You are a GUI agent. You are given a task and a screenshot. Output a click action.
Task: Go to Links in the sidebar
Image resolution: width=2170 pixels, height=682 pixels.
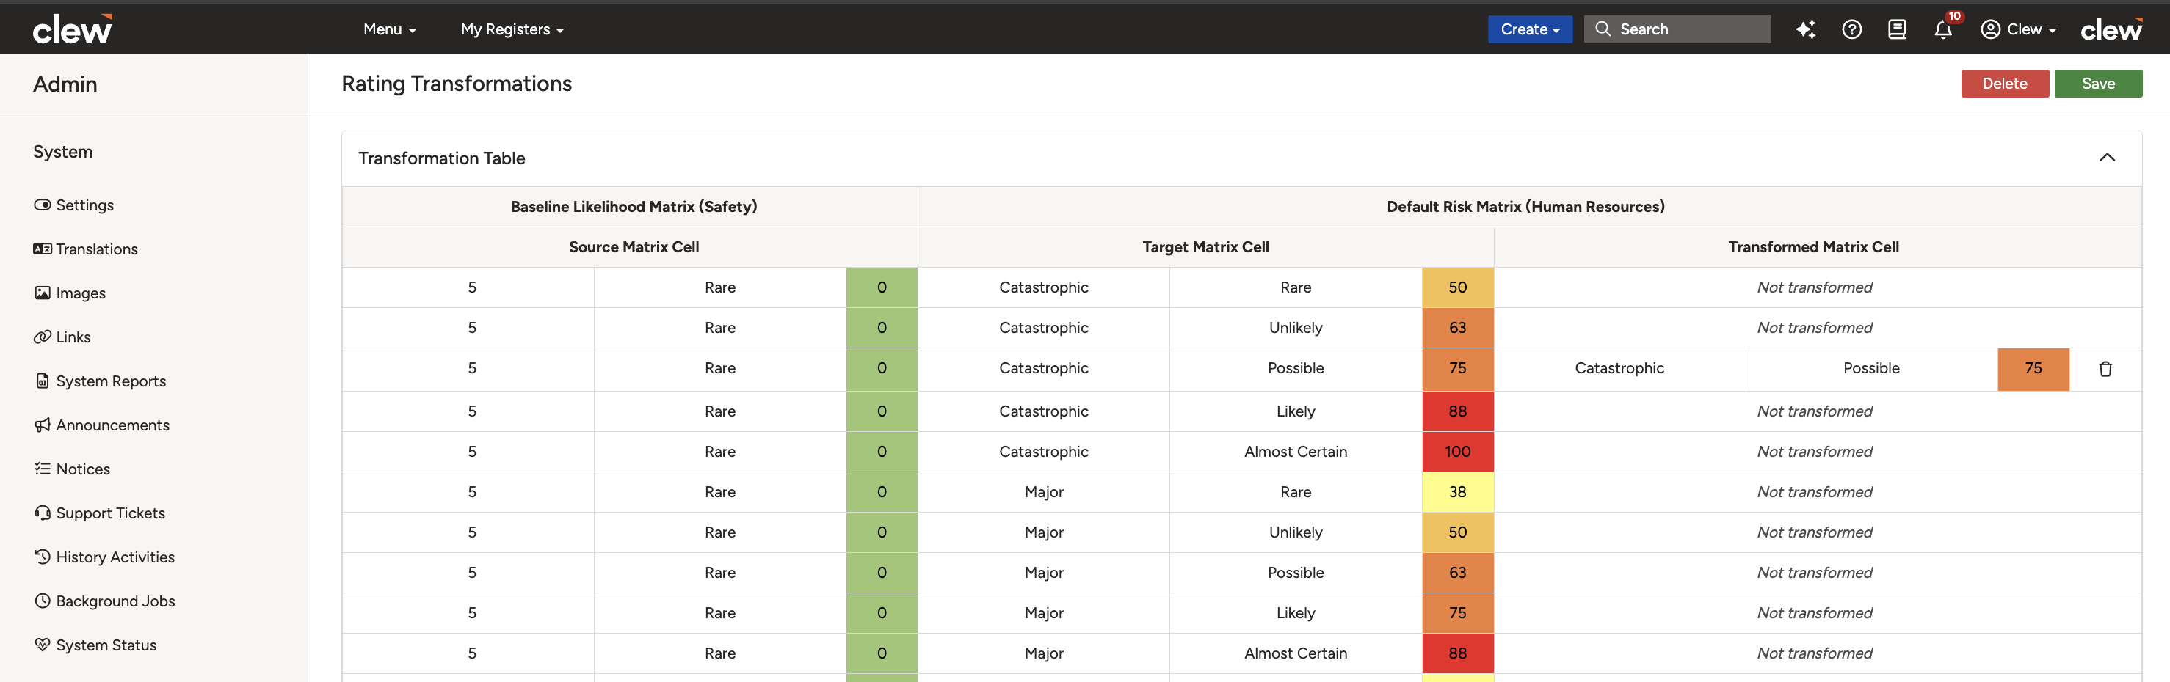73,337
